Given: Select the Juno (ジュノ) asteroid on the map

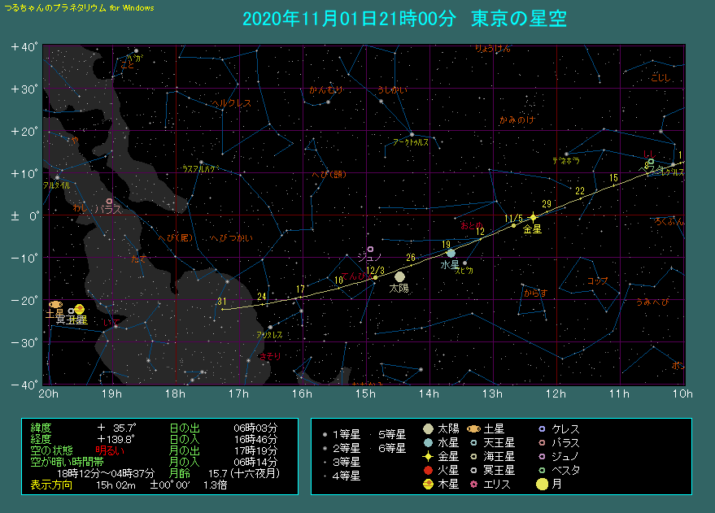Looking at the screenshot, I should tap(371, 249).
